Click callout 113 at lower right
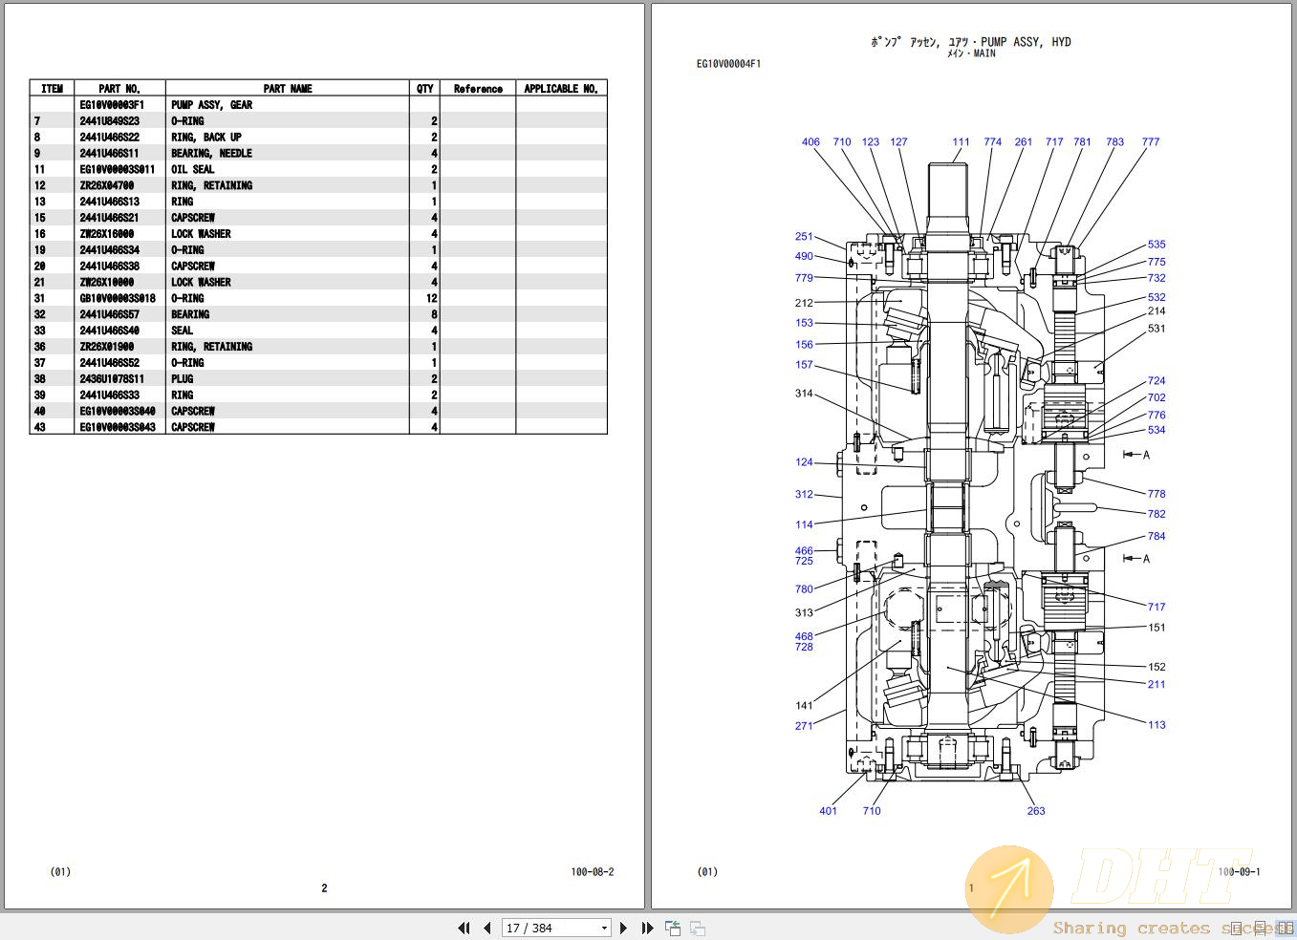The height and width of the screenshot is (940, 1297). point(1156,725)
